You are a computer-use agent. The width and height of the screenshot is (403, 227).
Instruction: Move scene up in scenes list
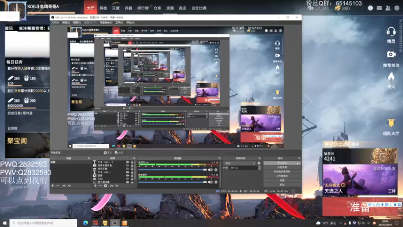pyautogui.click(x=64, y=186)
